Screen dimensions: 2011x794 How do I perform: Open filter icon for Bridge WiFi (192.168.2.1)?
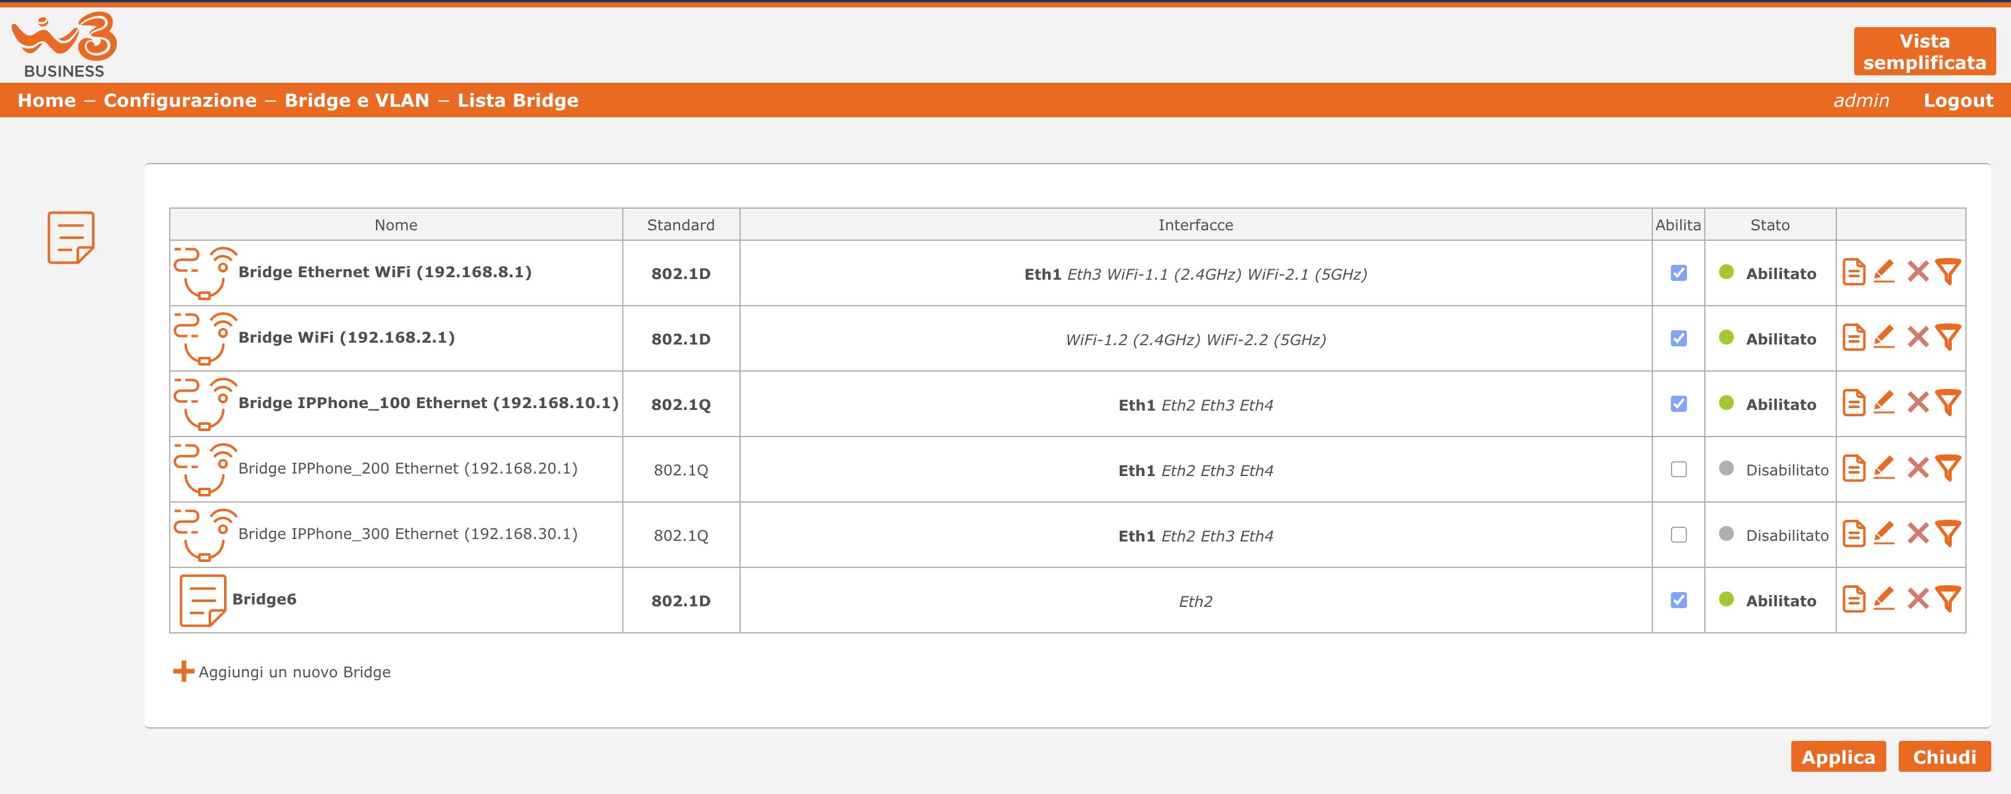coord(1948,337)
